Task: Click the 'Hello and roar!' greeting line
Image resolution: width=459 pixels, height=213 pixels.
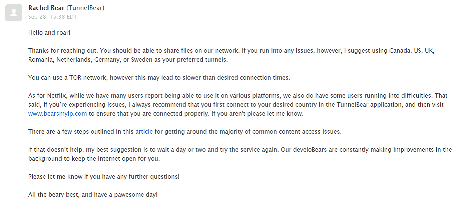Action: (x=49, y=32)
